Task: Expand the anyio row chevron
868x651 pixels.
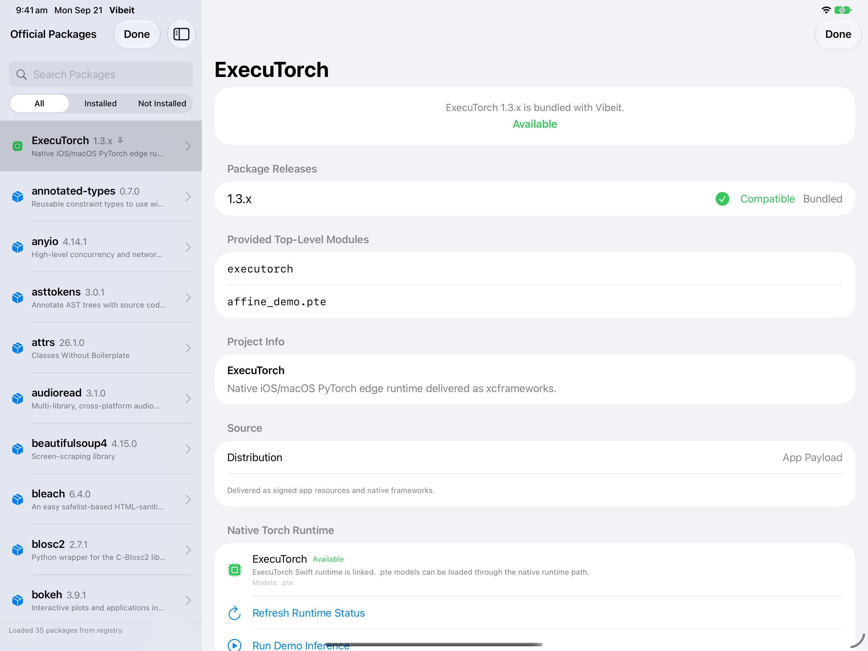Action: (x=188, y=247)
